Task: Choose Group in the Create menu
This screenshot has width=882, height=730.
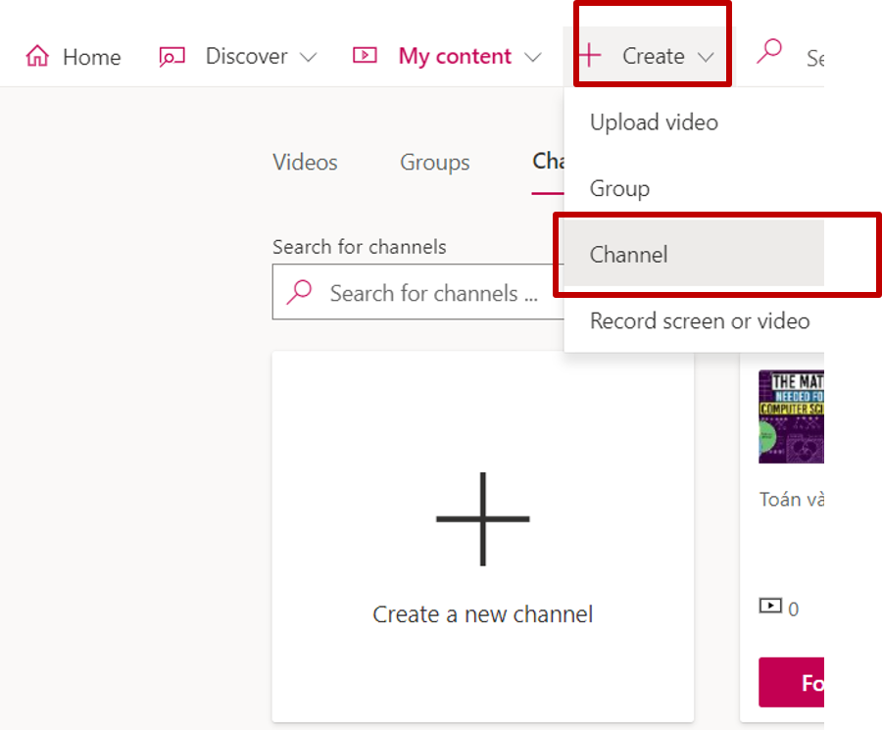Action: click(619, 188)
